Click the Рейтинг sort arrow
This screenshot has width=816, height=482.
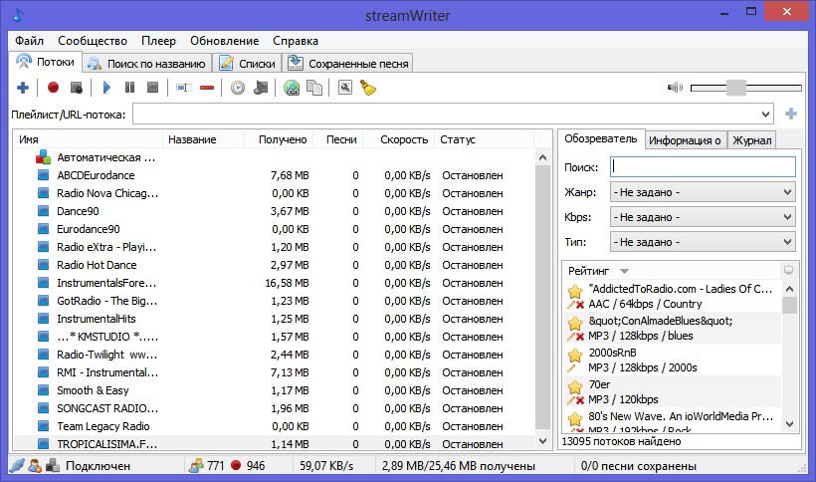click(625, 271)
